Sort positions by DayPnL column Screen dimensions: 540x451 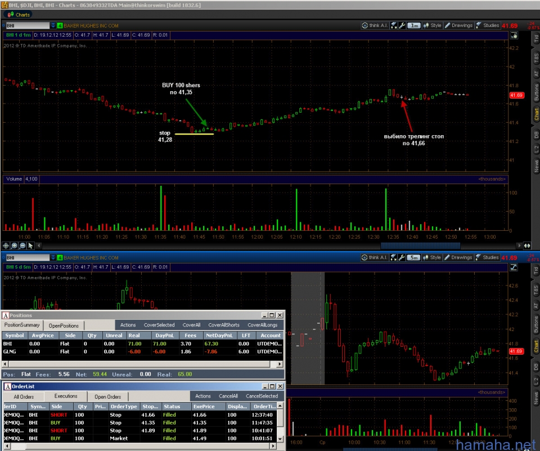165,335
